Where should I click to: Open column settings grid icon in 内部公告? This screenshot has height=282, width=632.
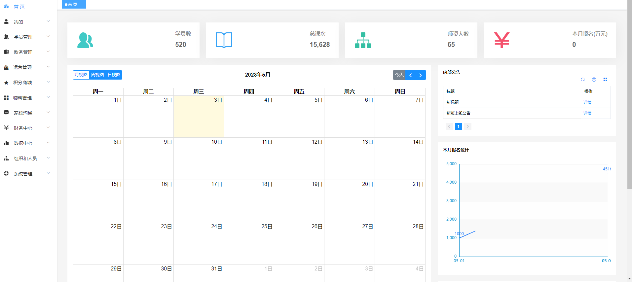[605, 80]
